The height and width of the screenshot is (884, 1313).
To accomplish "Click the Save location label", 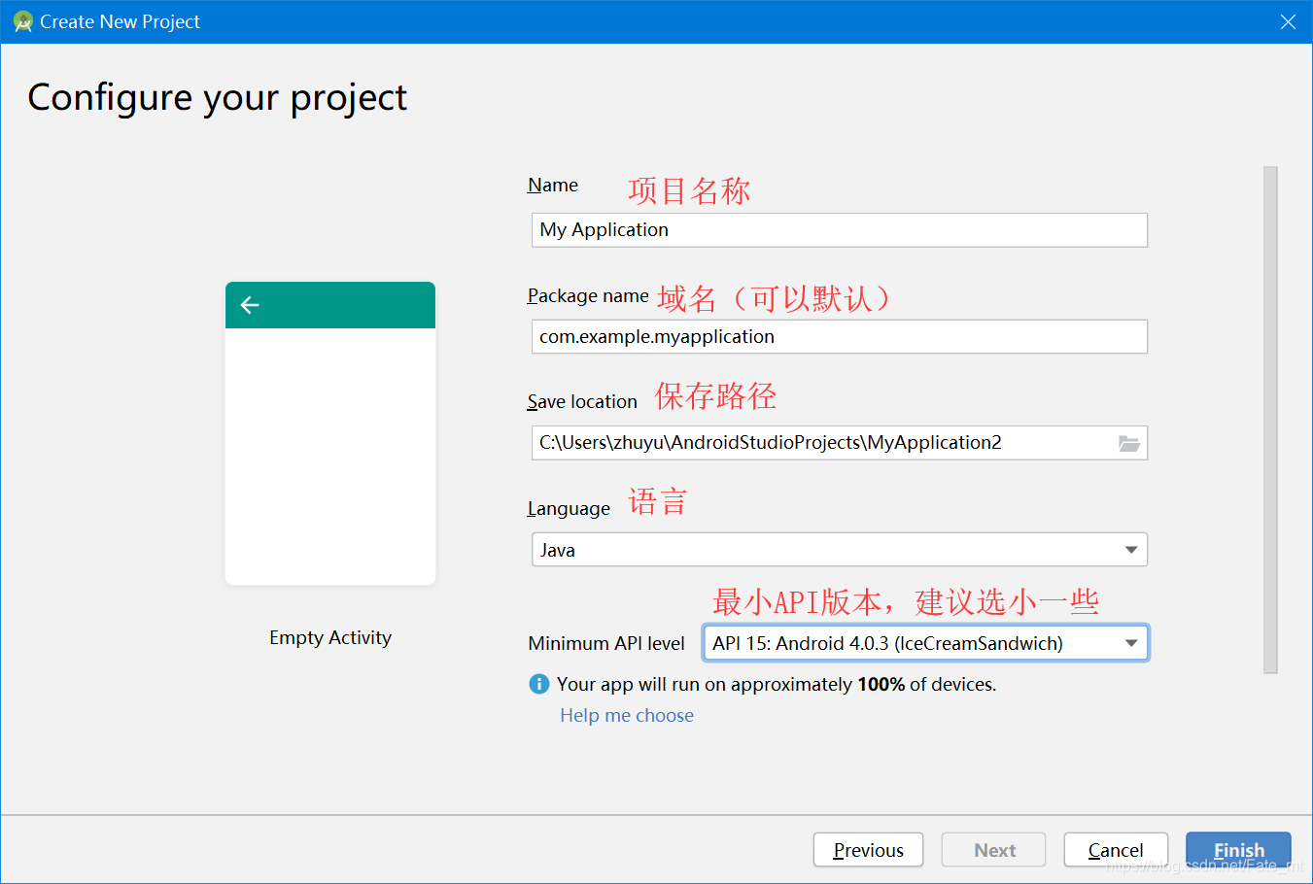I will tap(582, 401).
